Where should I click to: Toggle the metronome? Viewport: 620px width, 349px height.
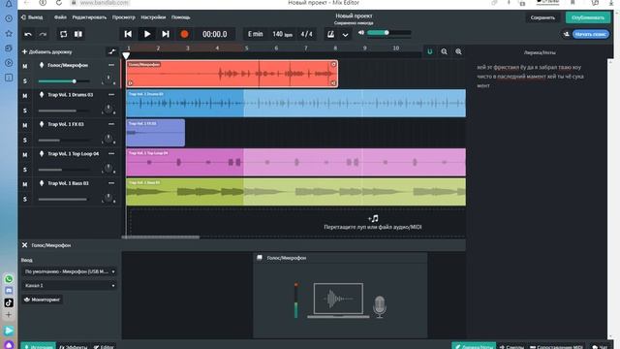pyautogui.click(x=330, y=35)
